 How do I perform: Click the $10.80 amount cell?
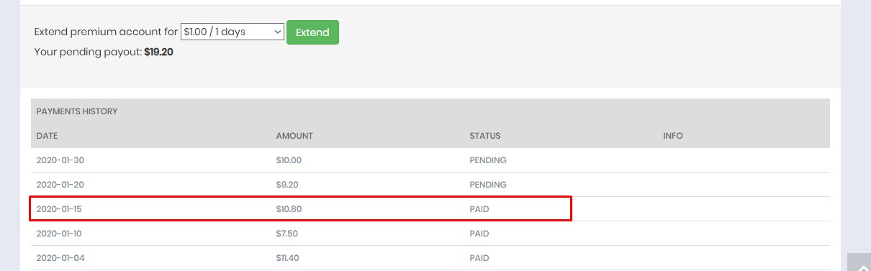pos(289,209)
